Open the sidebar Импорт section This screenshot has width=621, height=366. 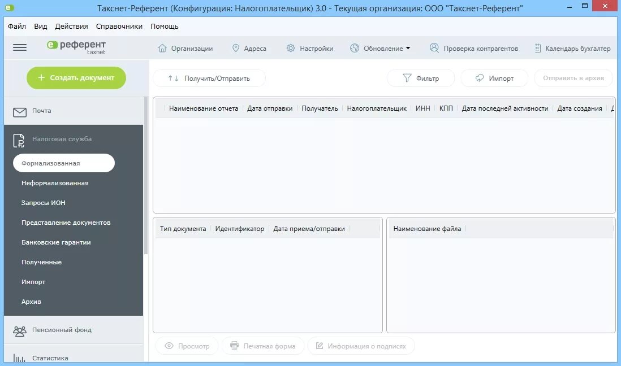pos(33,282)
